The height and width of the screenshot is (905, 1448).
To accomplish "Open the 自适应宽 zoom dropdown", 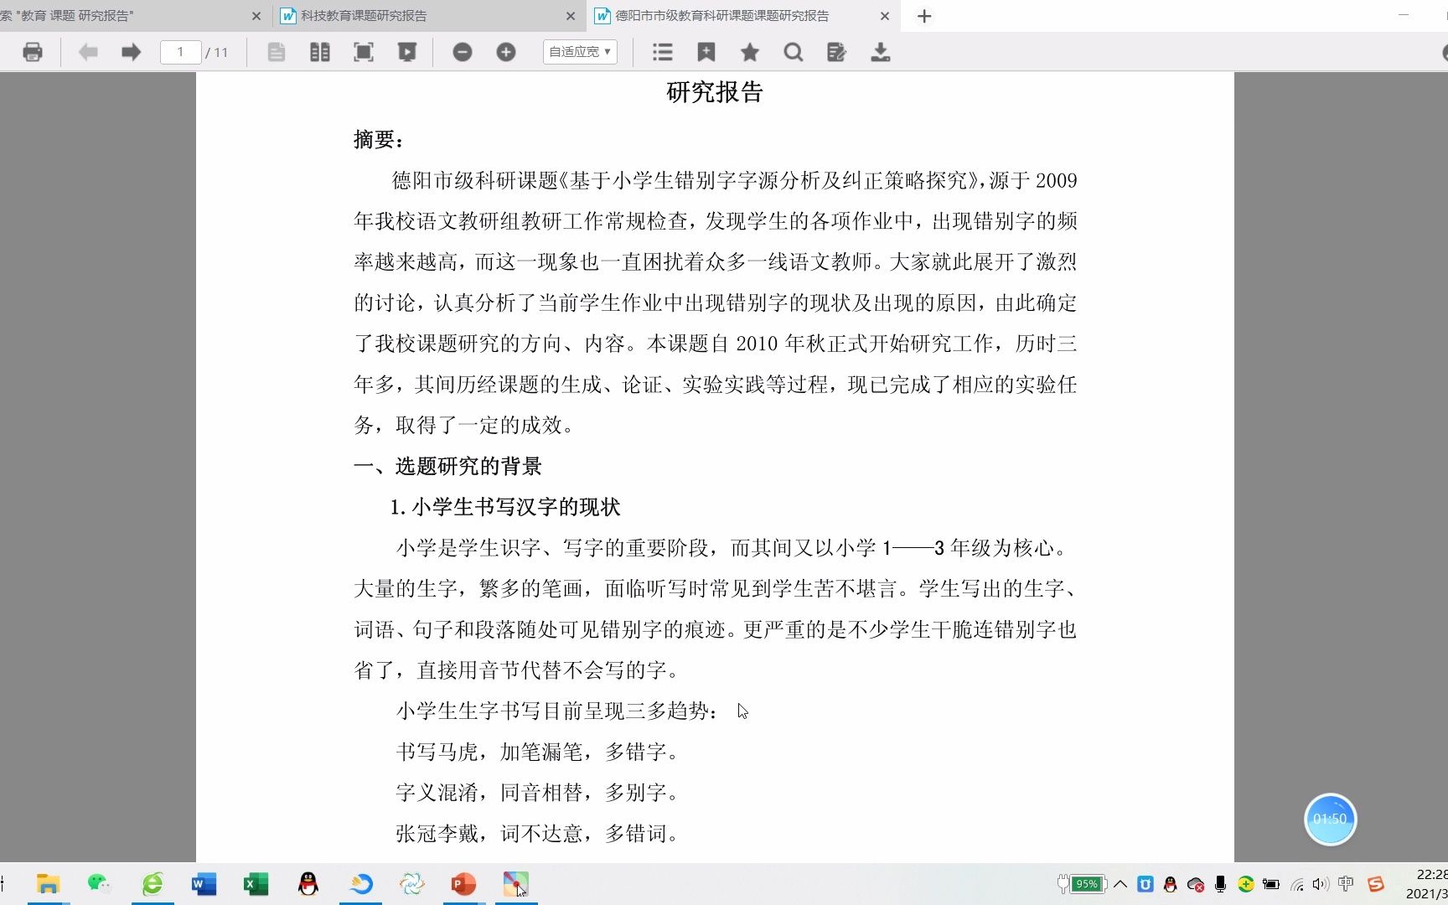I will (580, 51).
